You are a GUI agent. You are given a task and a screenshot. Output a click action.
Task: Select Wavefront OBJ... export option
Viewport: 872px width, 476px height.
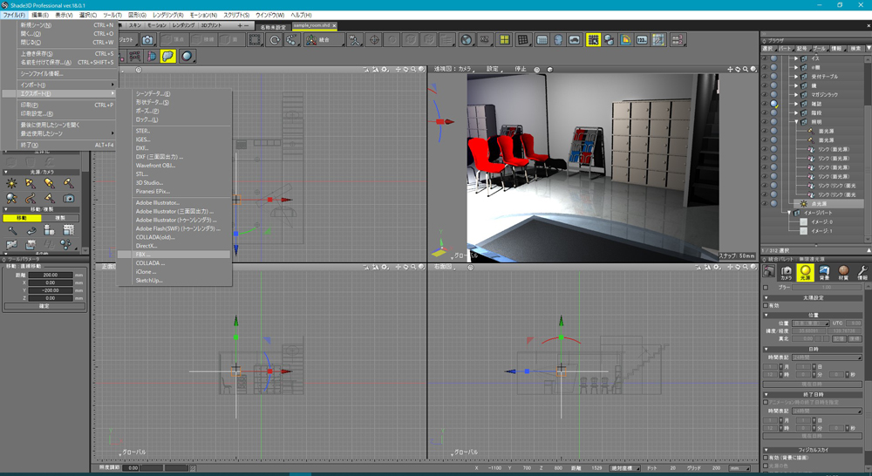[155, 166]
